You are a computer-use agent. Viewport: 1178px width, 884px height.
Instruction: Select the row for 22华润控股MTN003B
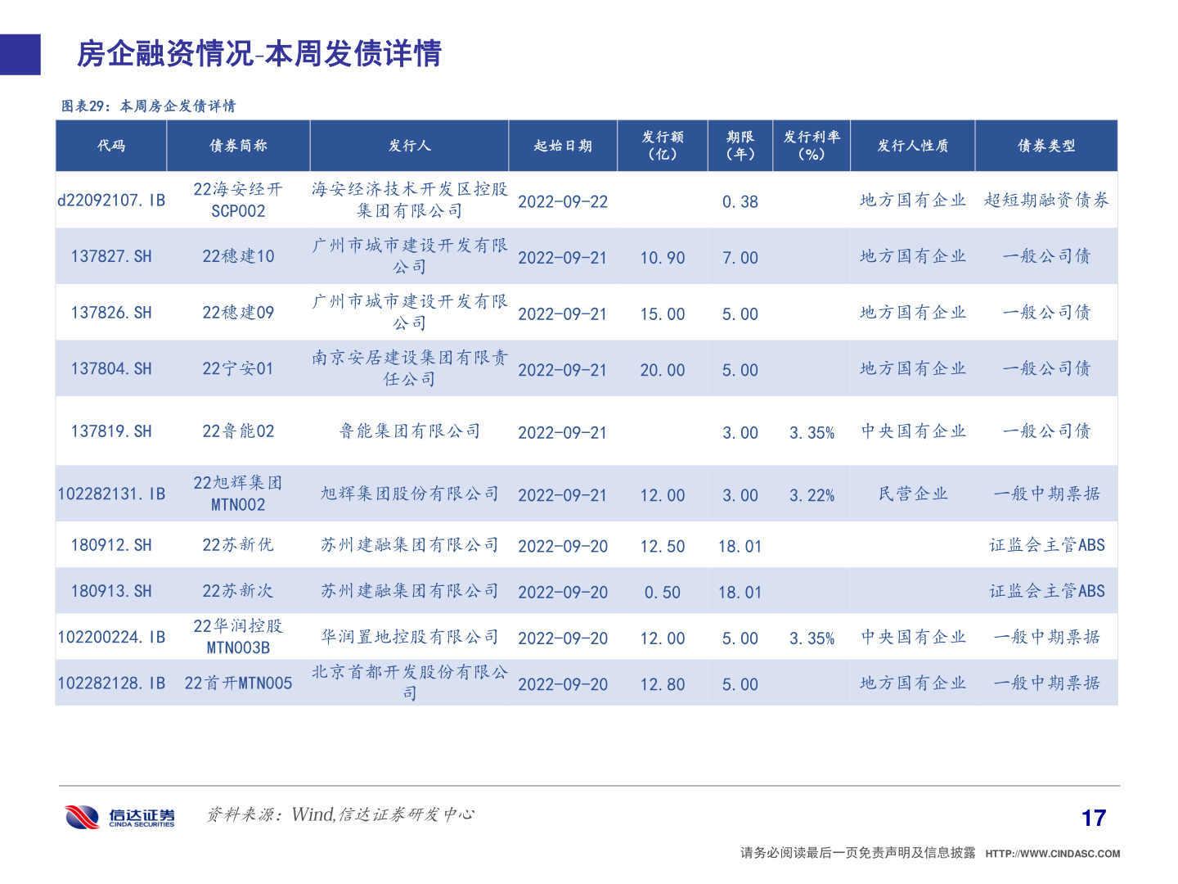pyautogui.click(x=573, y=638)
